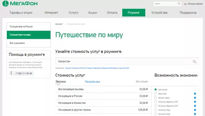Choose the США example country link
The image size is (205, 116).
click(x=121, y=68)
